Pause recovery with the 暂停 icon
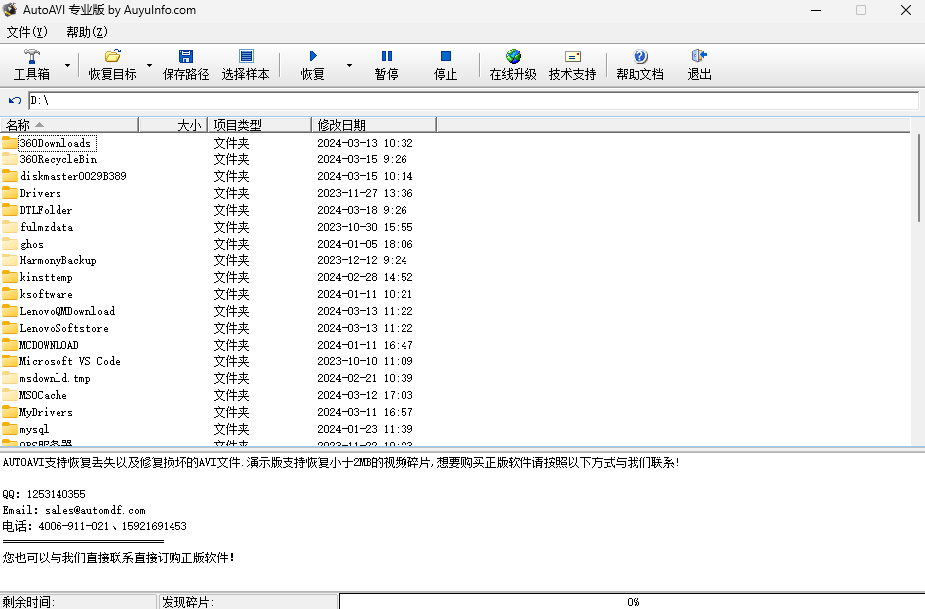925x609 pixels. pyautogui.click(x=386, y=57)
